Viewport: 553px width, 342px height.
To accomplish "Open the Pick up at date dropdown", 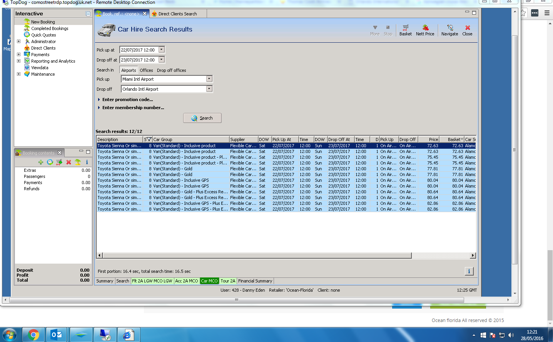I will (x=162, y=50).
